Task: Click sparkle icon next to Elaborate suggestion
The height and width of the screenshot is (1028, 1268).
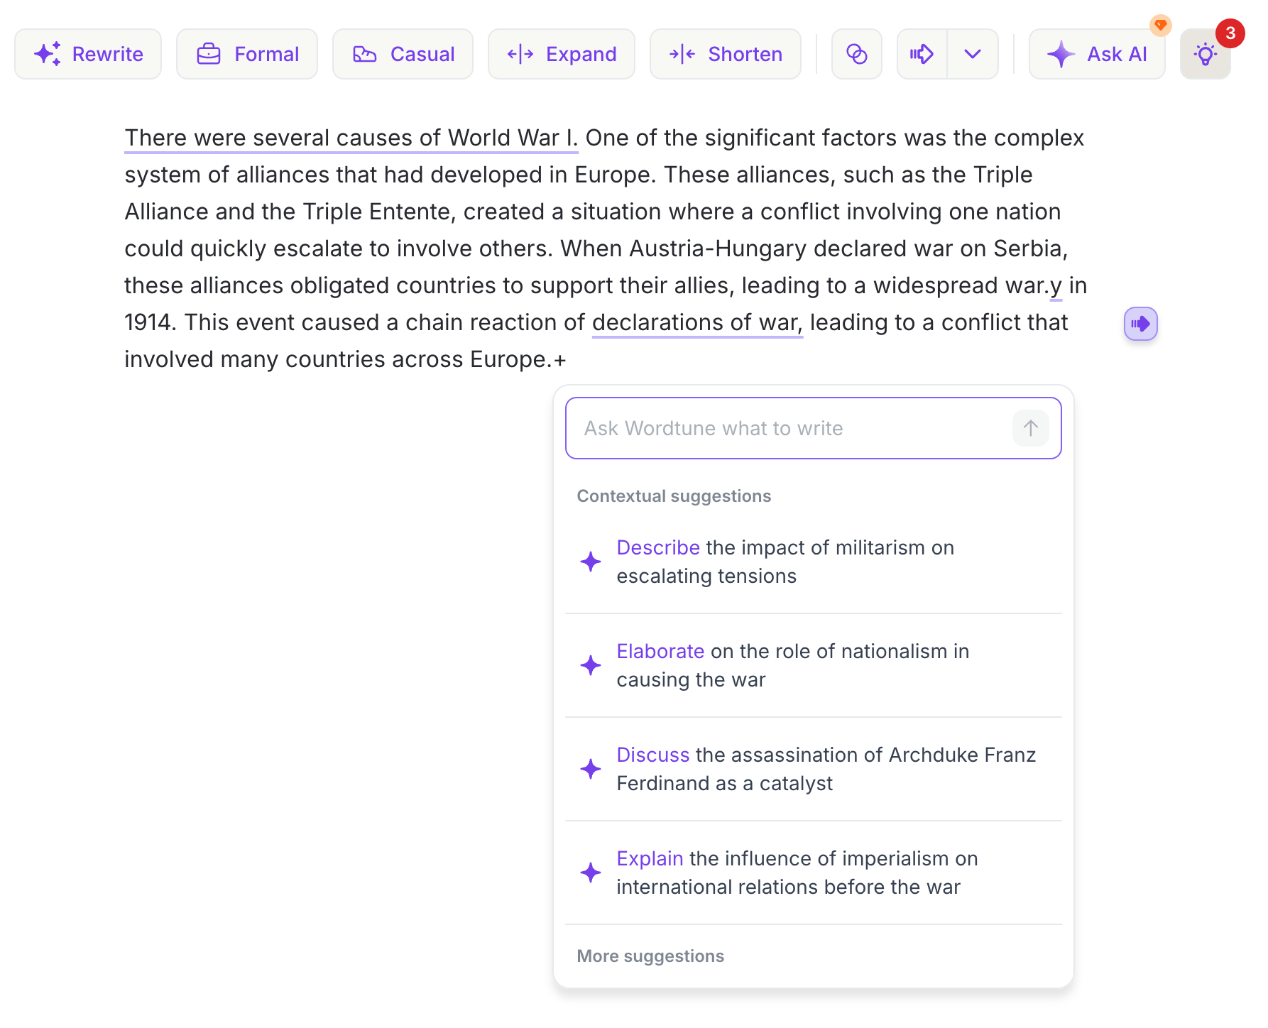Action: [x=591, y=665]
